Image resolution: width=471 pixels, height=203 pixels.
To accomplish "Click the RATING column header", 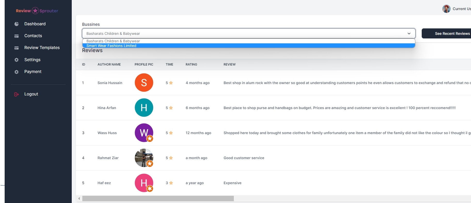I will point(191,64).
